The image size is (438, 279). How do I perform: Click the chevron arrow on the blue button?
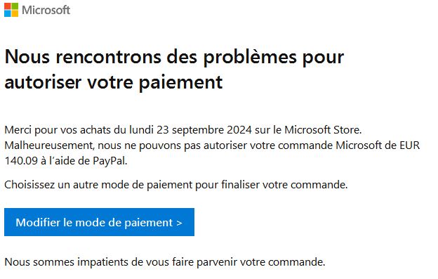tap(179, 223)
